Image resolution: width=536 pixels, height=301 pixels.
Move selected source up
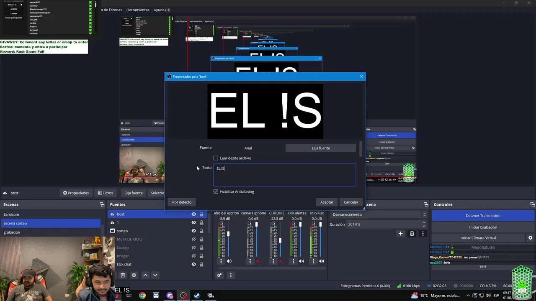(x=145, y=275)
